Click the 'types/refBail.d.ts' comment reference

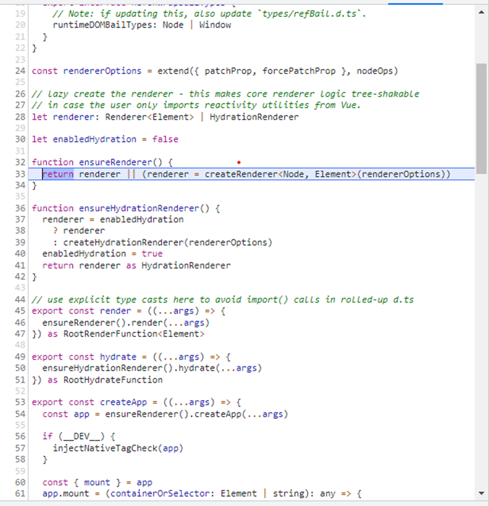click(x=309, y=14)
